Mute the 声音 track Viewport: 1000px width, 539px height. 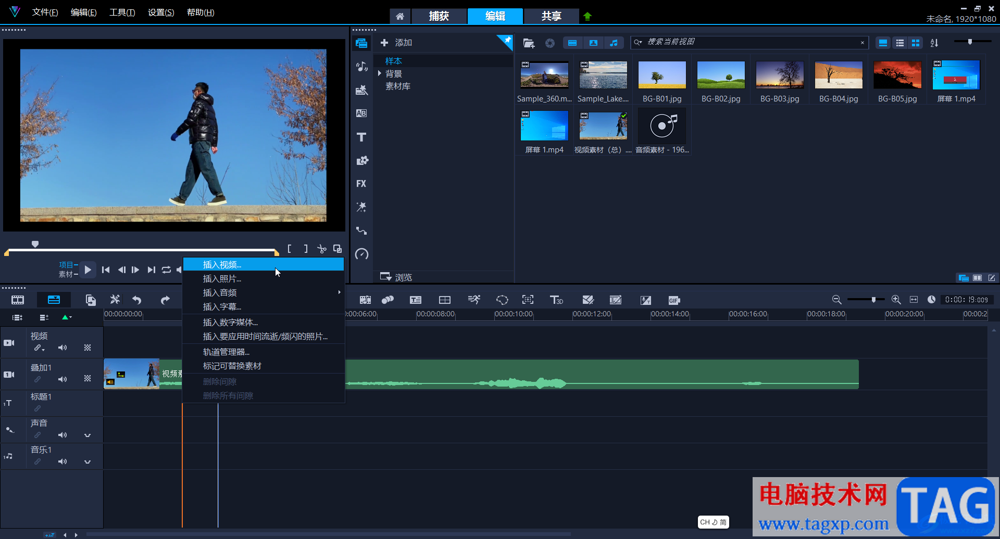(x=63, y=435)
